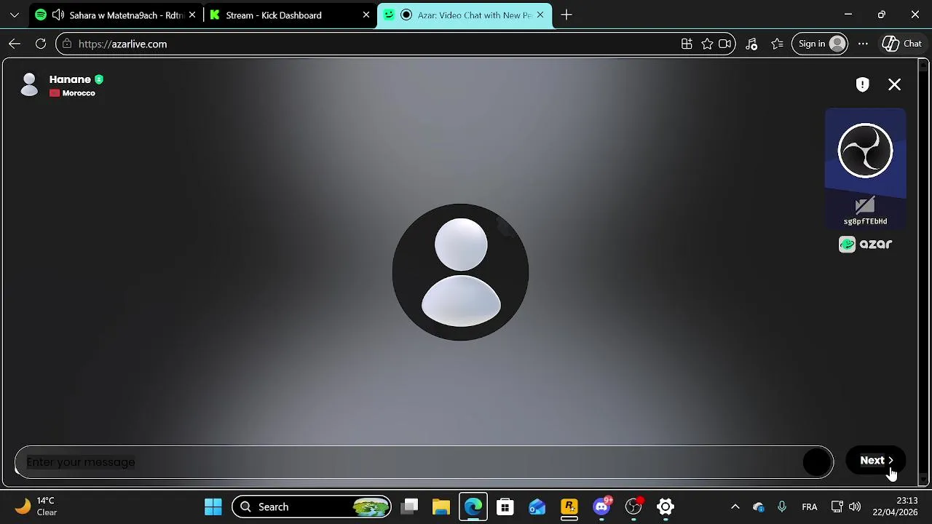Open Microsoft Store from the taskbar

point(505,507)
